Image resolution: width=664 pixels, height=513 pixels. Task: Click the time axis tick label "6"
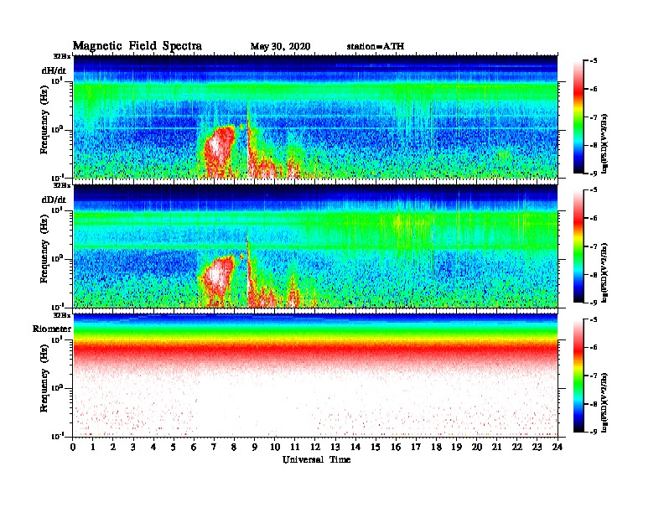(194, 447)
